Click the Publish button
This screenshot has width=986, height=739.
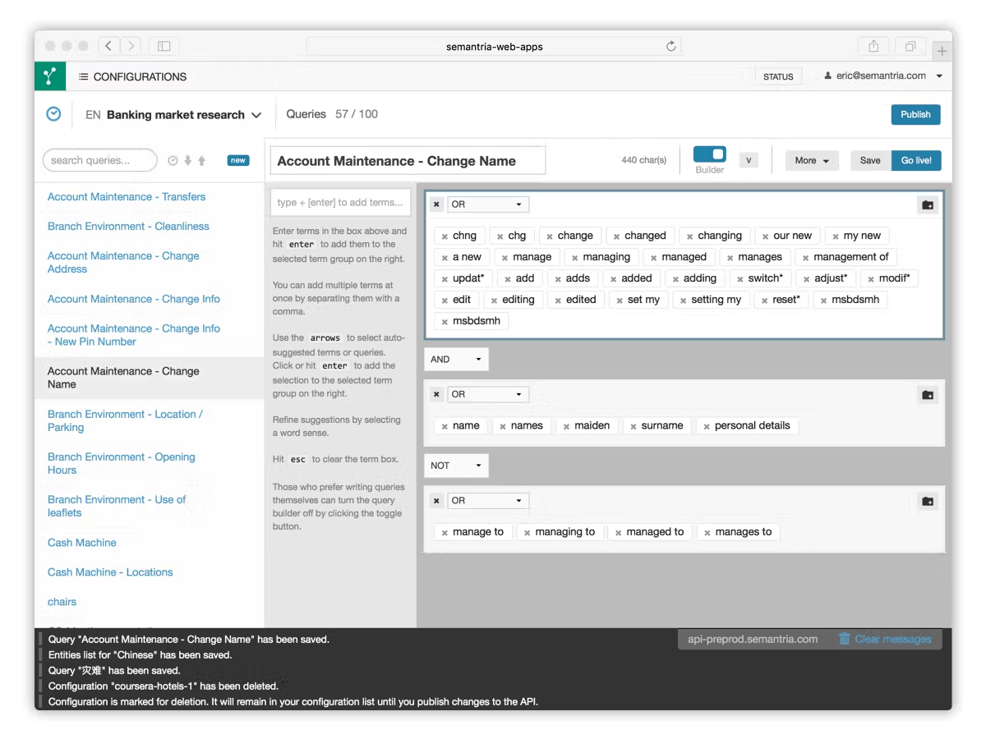pos(915,114)
